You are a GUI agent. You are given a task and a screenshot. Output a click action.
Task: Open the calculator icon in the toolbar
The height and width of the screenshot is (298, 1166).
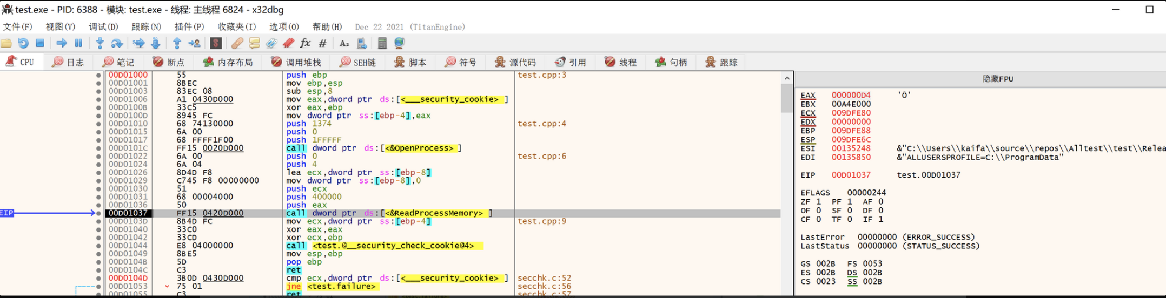pyautogui.click(x=382, y=43)
